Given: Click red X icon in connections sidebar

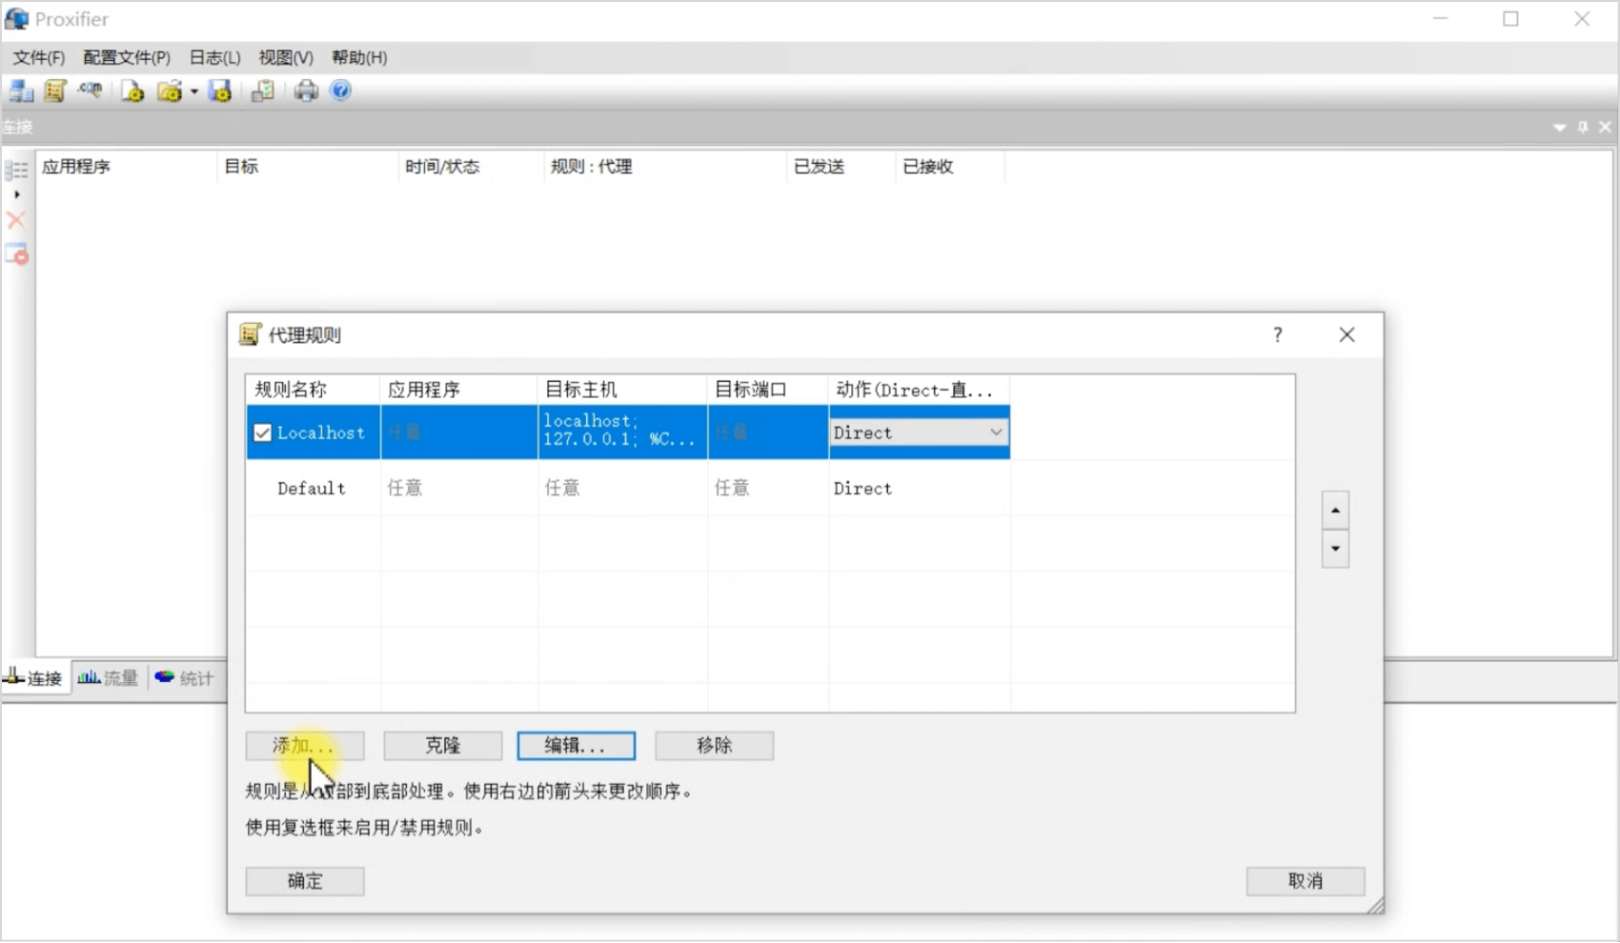Looking at the screenshot, I should pyautogui.click(x=16, y=221).
